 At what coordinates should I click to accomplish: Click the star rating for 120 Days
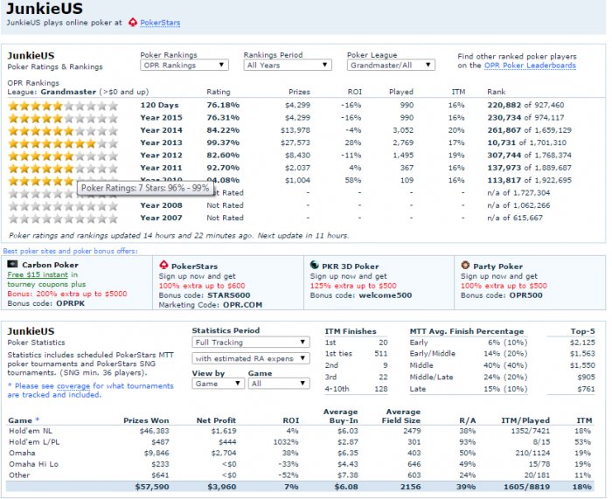[x=62, y=106]
